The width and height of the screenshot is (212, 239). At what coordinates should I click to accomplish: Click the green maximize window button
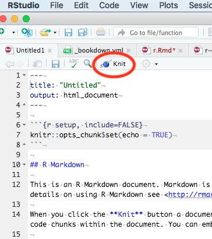pos(26,19)
